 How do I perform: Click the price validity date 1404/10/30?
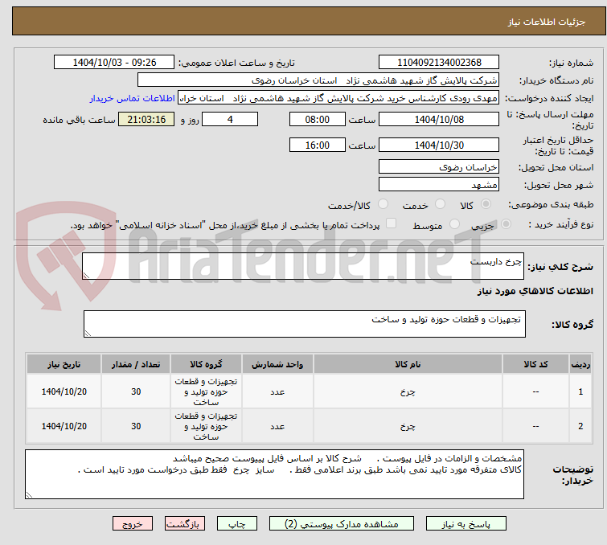439,145
